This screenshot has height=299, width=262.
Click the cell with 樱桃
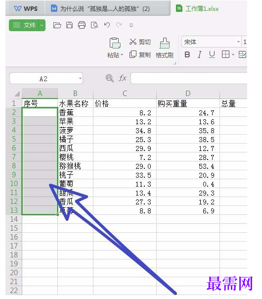click(76, 157)
